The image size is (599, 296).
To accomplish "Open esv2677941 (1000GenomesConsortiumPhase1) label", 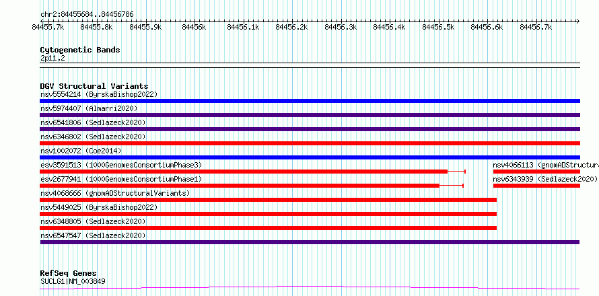I will (x=121, y=179).
